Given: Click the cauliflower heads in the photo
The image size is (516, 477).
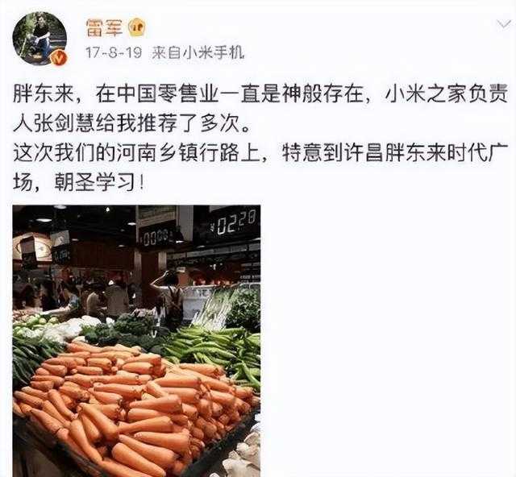Looking at the screenshot, I should (66, 329).
